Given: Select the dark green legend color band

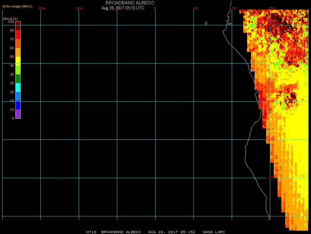Looking at the screenshot, I should 18,79.
